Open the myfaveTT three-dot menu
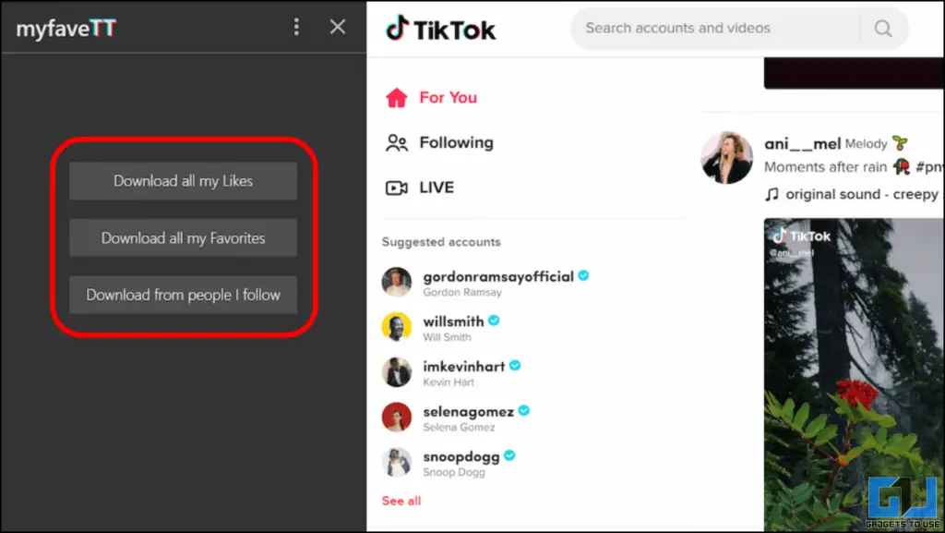The width and height of the screenshot is (945, 533). pyautogui.click(x=296, y=27)
